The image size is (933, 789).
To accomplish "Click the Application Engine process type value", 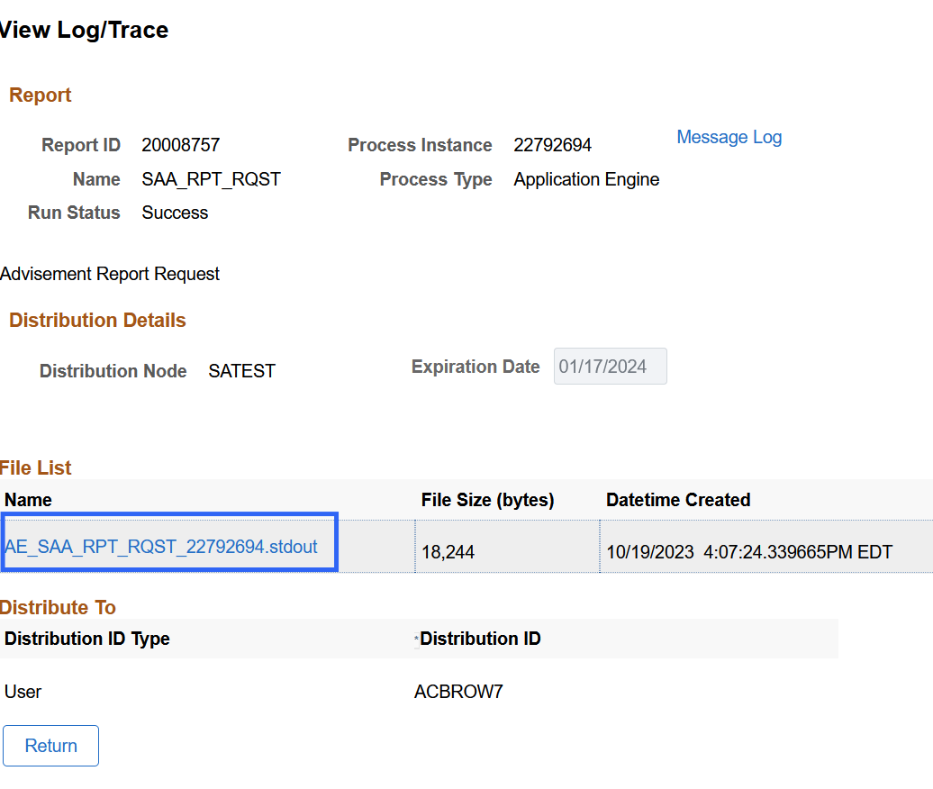I will 586,179.
